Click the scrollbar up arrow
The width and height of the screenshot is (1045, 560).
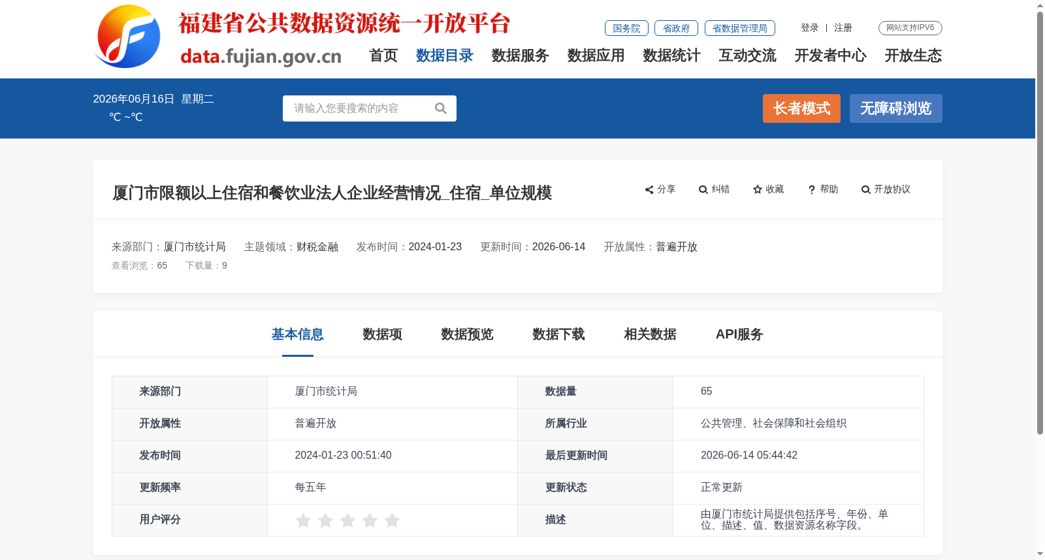(x=1040, y=5)
